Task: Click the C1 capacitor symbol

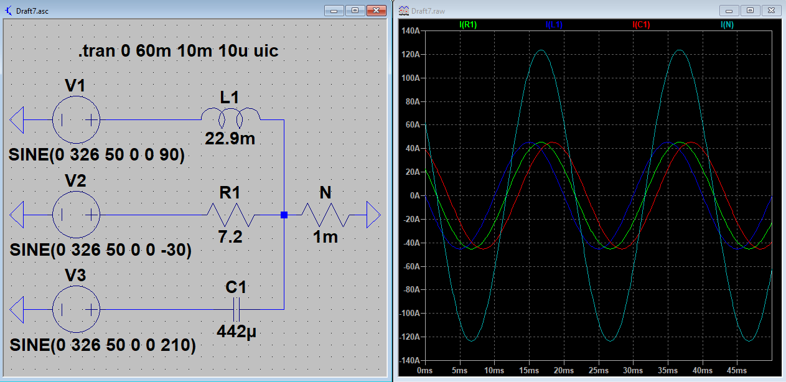Action: click(236, 309)
